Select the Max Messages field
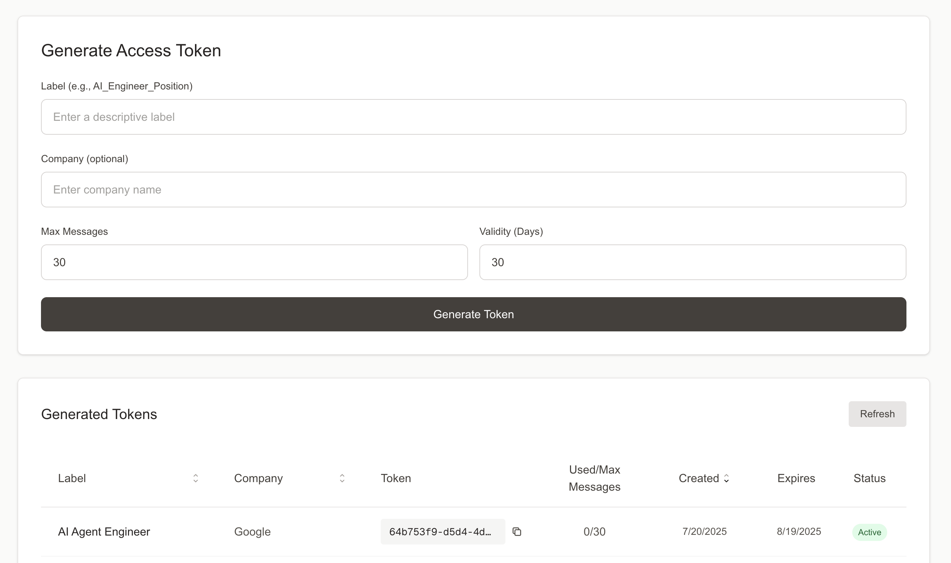951x563 pixels. point(254,262)
